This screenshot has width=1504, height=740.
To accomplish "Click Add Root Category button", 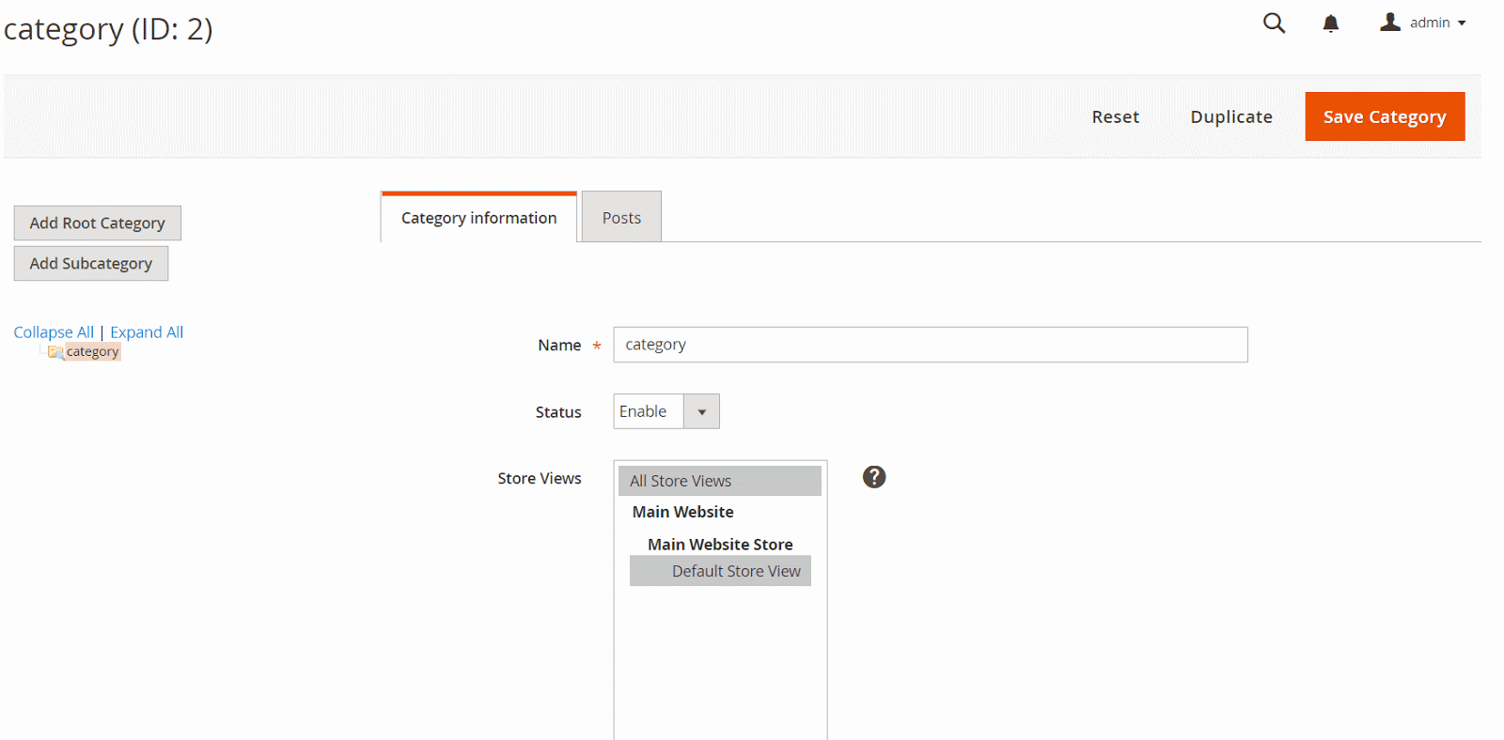I will click(x=97, y=223).
